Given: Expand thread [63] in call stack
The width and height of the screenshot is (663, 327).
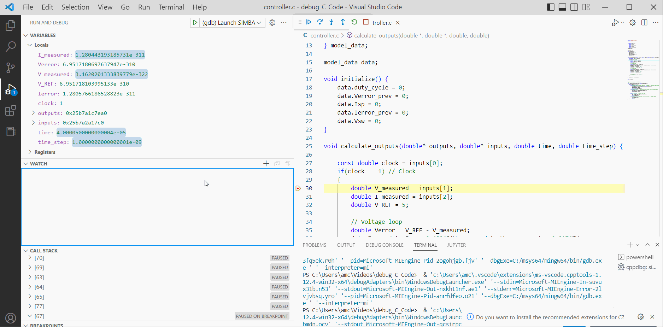Looking at the screenshot, I should tap(30, 277).
